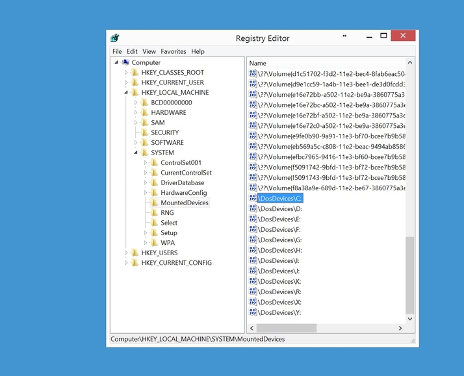The height and width of the screenshot is (376, 464).
Task: Select the Volume{f8a38a9e-689d entry
Action: [x=331, y=188]
